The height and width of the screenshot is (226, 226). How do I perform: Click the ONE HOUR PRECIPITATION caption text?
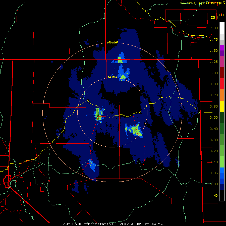coord(88,224)
